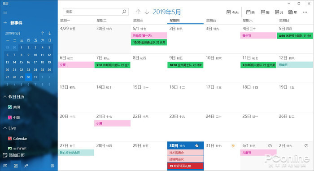This screenshot has height=171, width=314.
Task: Move mini calendar to next month
Action: pyautogui.click(x=50, y=33)
